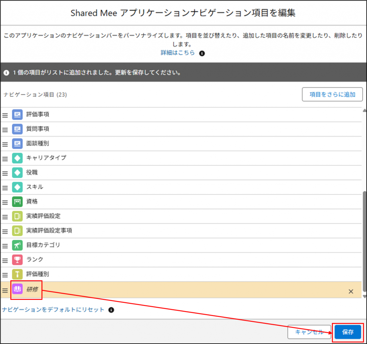Click info icon next to 詳細はこちら
The image size is (367, 344).
point(202,53)
